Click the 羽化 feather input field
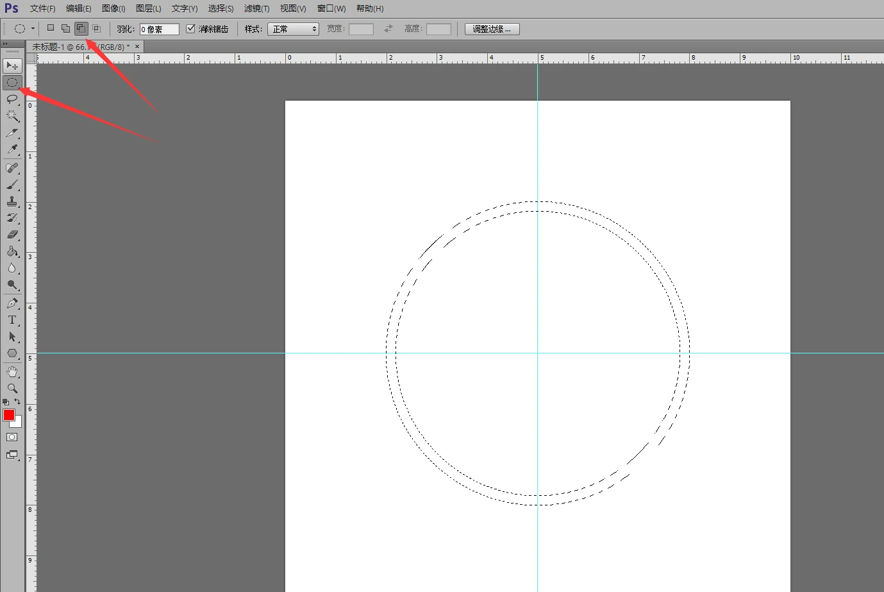Image resolution: width=884 pixels, height=592 pixels. point(159,29)
